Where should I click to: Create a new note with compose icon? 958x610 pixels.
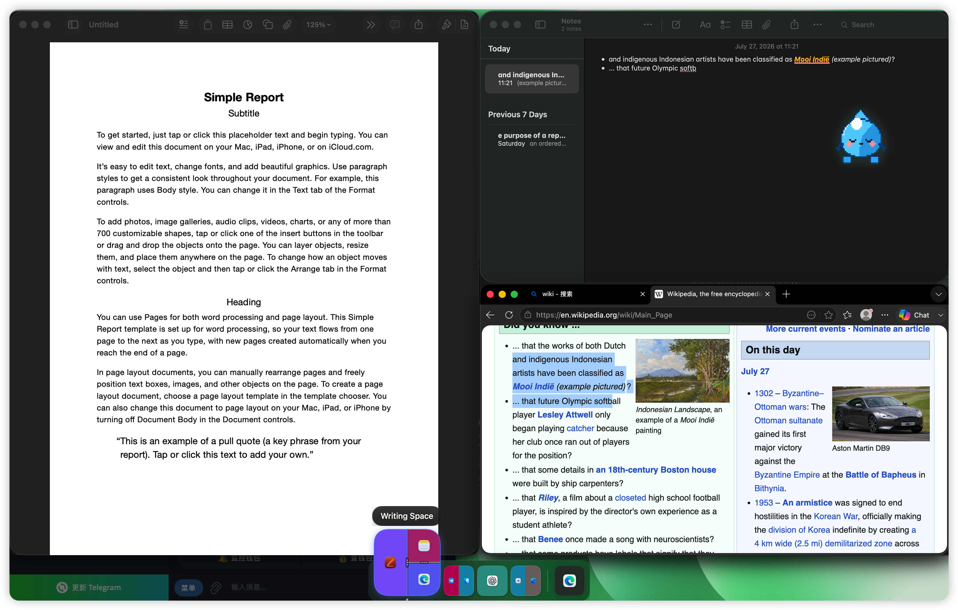(676, 25)
